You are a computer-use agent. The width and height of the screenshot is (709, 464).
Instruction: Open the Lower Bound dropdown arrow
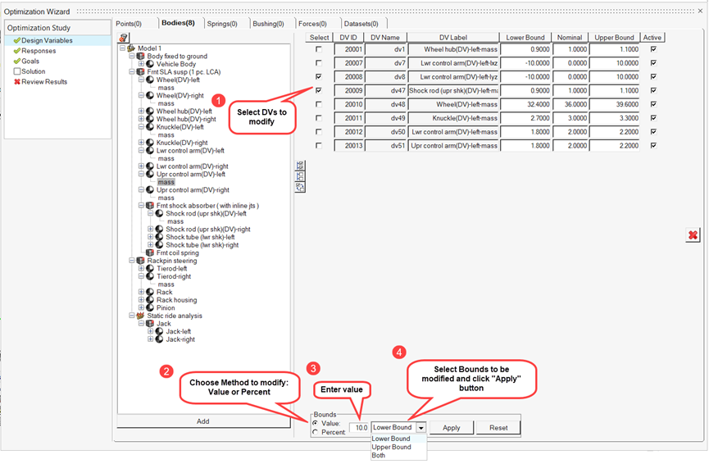[421, 427]
